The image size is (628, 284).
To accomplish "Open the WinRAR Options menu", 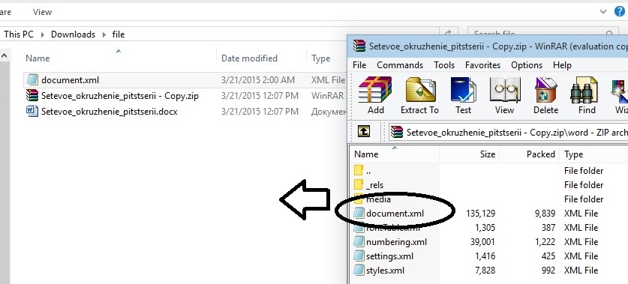I will [x=527, y=64].
